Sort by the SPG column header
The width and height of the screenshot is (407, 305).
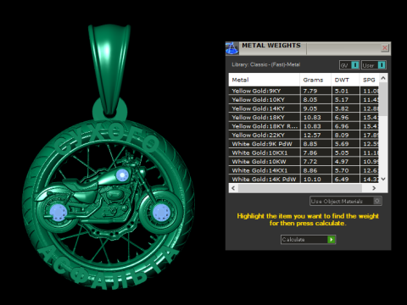point(370,80)
